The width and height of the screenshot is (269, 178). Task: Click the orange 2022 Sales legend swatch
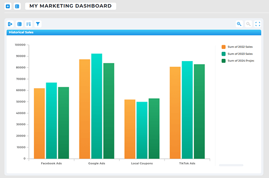pyautogui.click(x=224, y=47)
